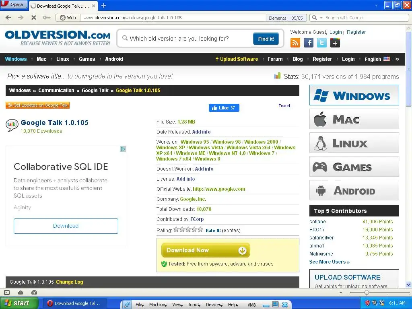Expand the zoom options arrow in status bar

point(341,293)
